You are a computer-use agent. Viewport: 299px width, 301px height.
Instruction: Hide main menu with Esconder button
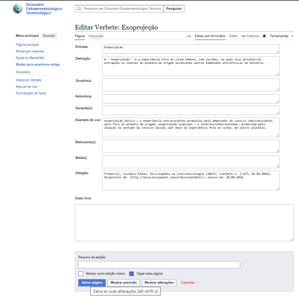(49, 36)
